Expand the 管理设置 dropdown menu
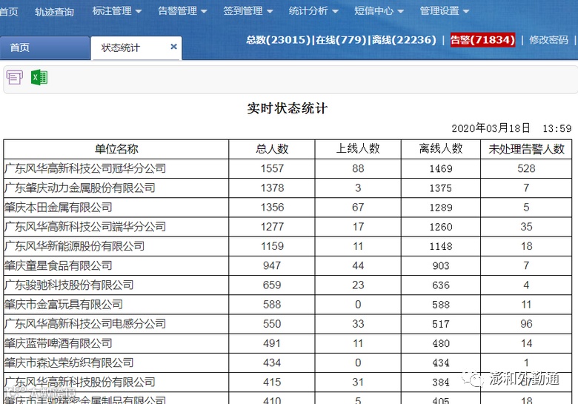Viewport: 578px width, 404px height. click(445, 11)
